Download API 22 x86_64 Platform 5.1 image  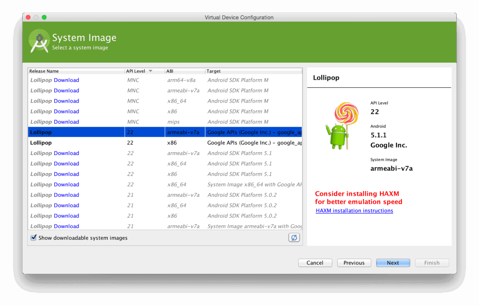(66, 164)
